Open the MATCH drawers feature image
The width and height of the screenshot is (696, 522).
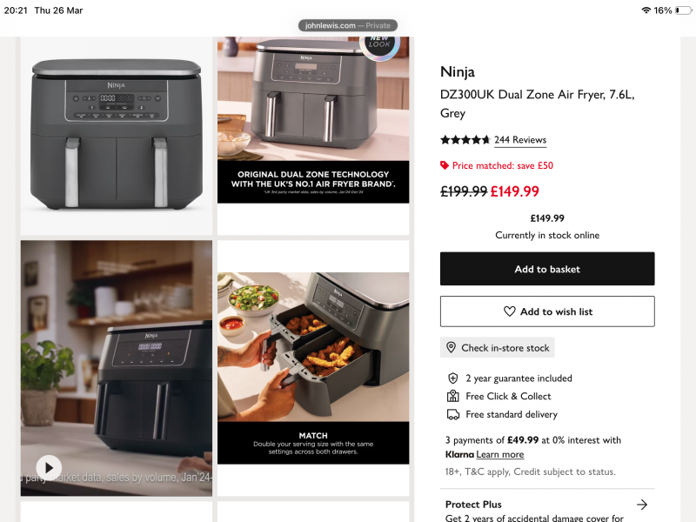pos(313,368)
